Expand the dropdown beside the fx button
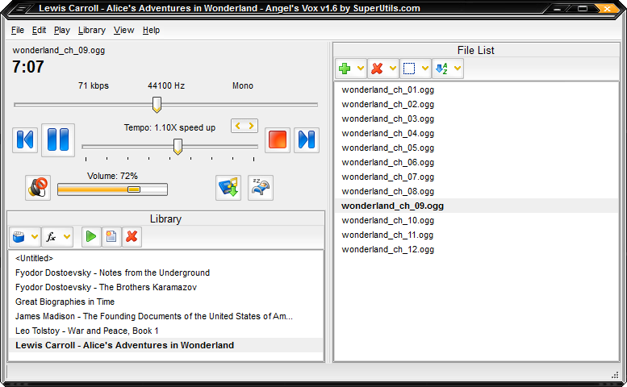This screenshot has height=387, width=627. pos(67,237)
